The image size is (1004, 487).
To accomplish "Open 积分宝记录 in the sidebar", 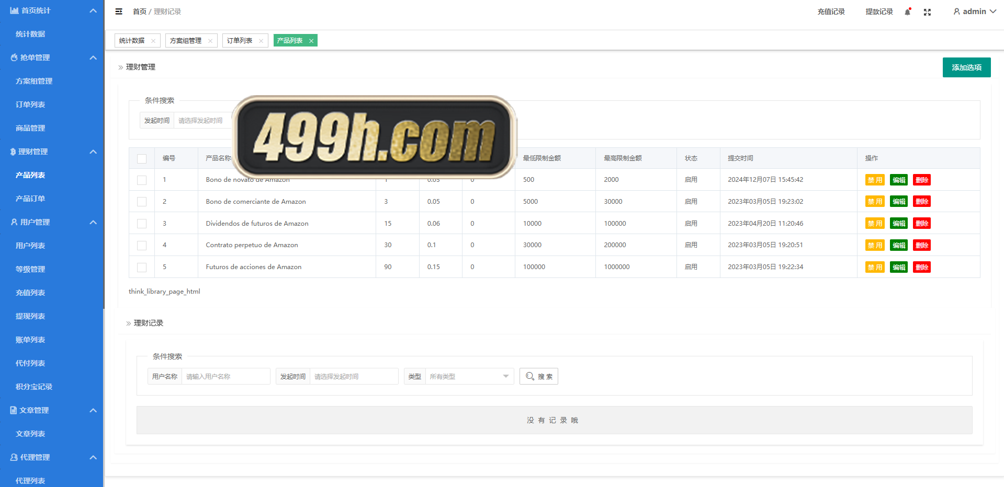I will 34,387.
